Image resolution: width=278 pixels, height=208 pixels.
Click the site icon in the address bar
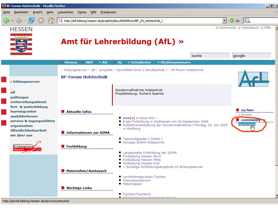pyautogui.click(x=61, y=21)
